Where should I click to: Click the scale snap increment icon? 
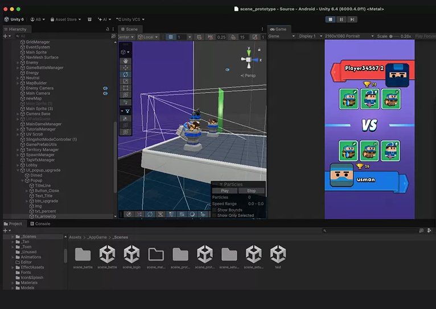coord(255,37)
